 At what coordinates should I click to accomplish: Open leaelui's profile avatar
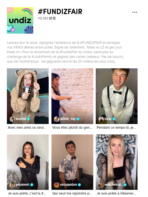12,119
